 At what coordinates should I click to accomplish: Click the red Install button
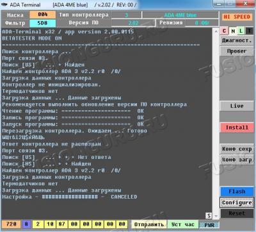coord(237,128)
